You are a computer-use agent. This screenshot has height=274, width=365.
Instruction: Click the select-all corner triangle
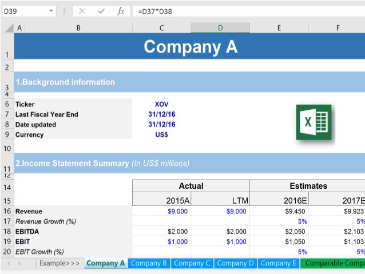[9, 28]
